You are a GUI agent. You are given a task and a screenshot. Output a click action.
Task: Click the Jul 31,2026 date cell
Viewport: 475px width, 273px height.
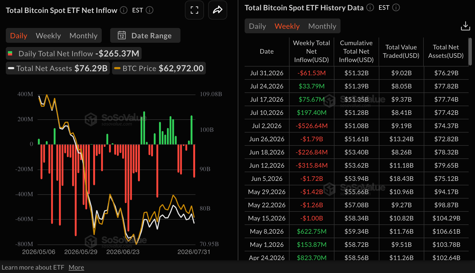pos(267,73)
